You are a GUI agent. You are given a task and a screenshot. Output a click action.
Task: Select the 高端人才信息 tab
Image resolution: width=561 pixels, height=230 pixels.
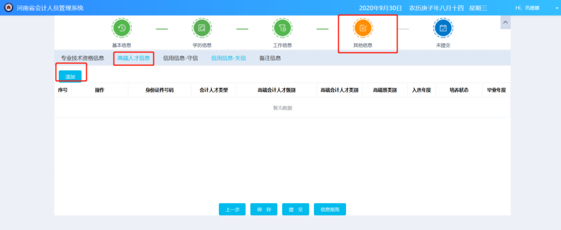pyautogui.click(x=133, y=58)
